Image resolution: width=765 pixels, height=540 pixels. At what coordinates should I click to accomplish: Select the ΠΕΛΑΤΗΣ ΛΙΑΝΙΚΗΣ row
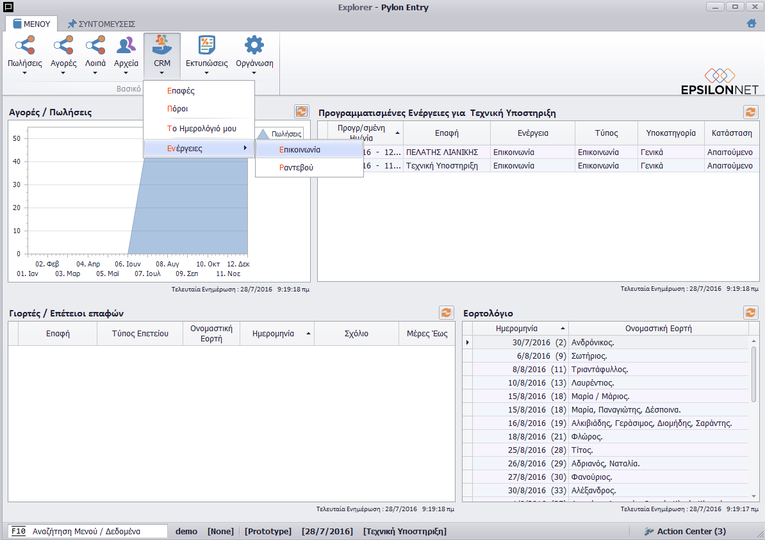pyautogui.click(x=538, y=152)
